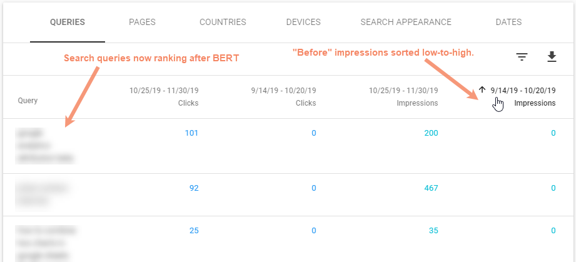Open the Search Appearance tab
The width and height of the screenshot is (576, 262).
[x=406, y=22]
